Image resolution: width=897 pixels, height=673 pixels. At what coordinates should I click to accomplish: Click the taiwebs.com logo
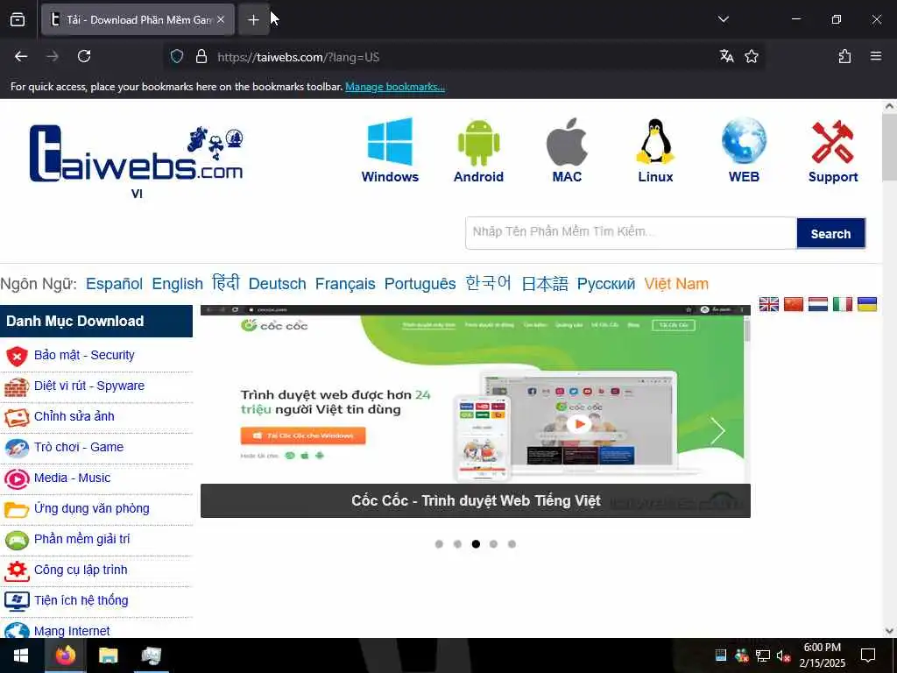pos(136,153)
